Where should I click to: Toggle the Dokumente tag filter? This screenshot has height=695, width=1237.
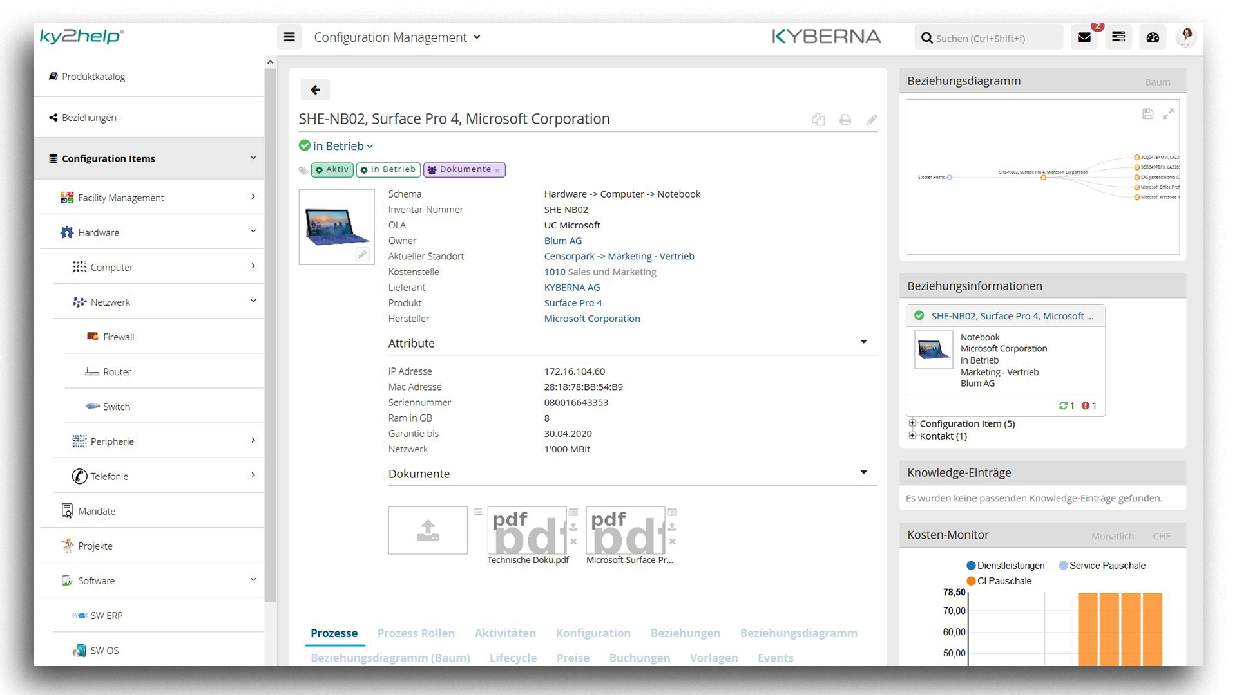[464, 169]
